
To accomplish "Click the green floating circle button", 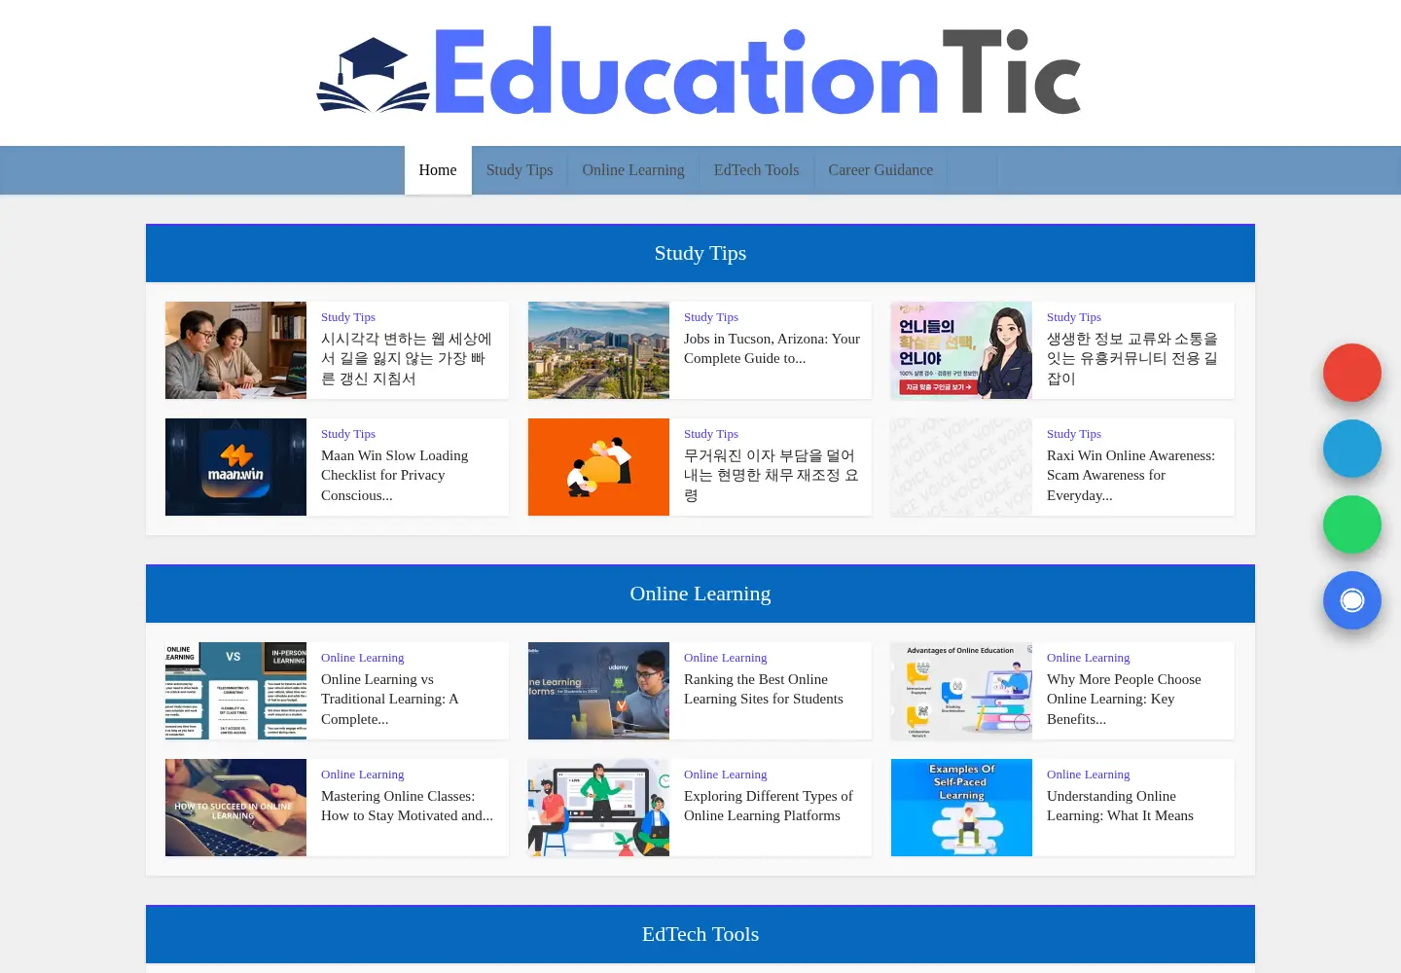I will 1352,524.
